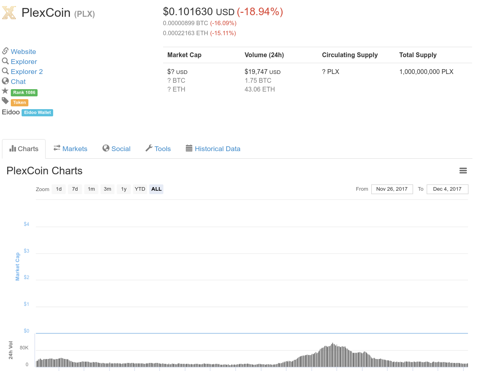Open the Social tab
The image size is (482, 371).
click(x=116, y=149)
